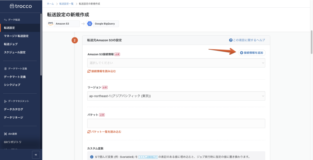The height and width of the screenshot is (160, 313).
Task: Open 転送設定 in the sidebar
Action: (x=9, y=28)
